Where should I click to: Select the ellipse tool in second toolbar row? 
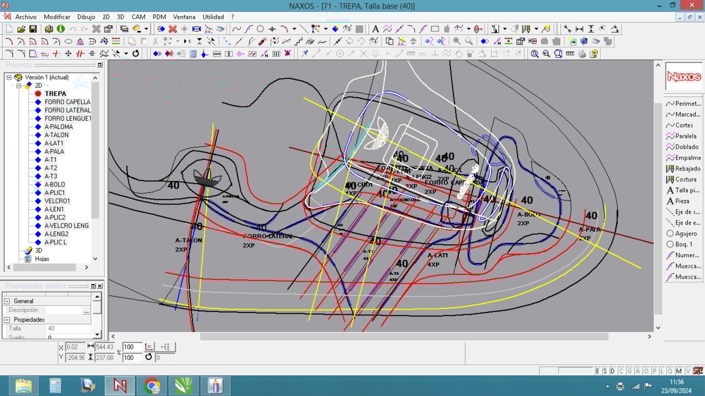[x=68, y=41]
